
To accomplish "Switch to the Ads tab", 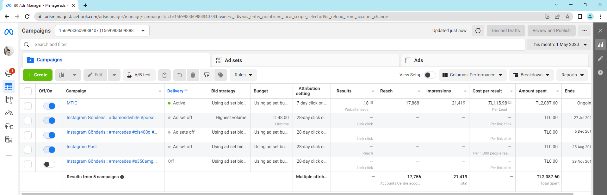I will pyautogui.click(x=495, y=60).
